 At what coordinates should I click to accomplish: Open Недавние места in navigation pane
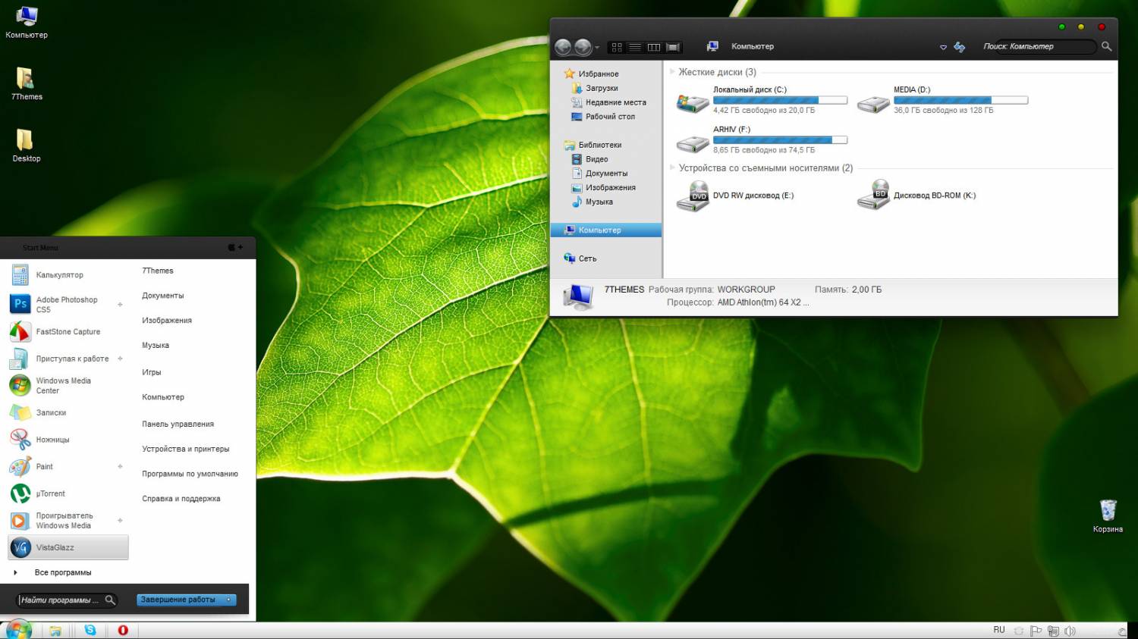coord(615,102)
